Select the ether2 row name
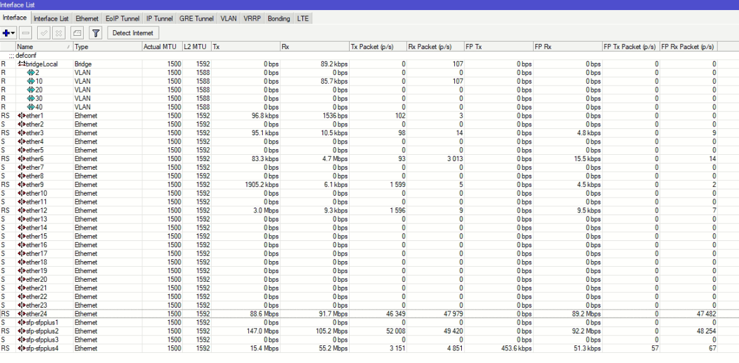 click(35, 125)
